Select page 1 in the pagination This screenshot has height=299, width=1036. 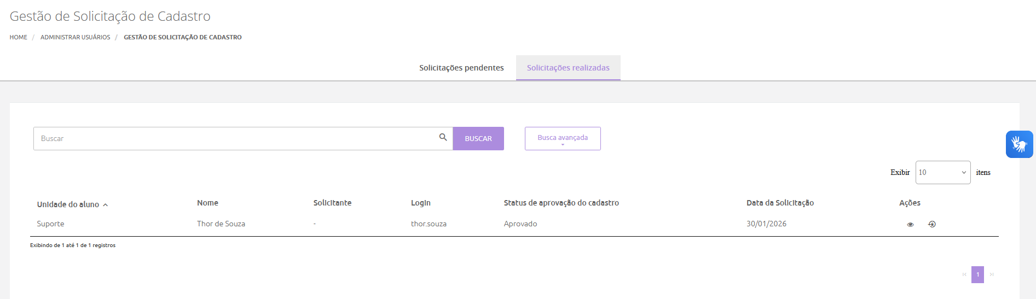tap(977, 274)
